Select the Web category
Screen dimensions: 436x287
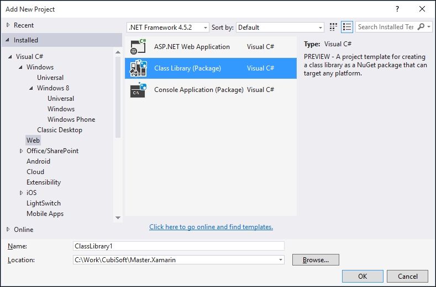pos(33,140)
